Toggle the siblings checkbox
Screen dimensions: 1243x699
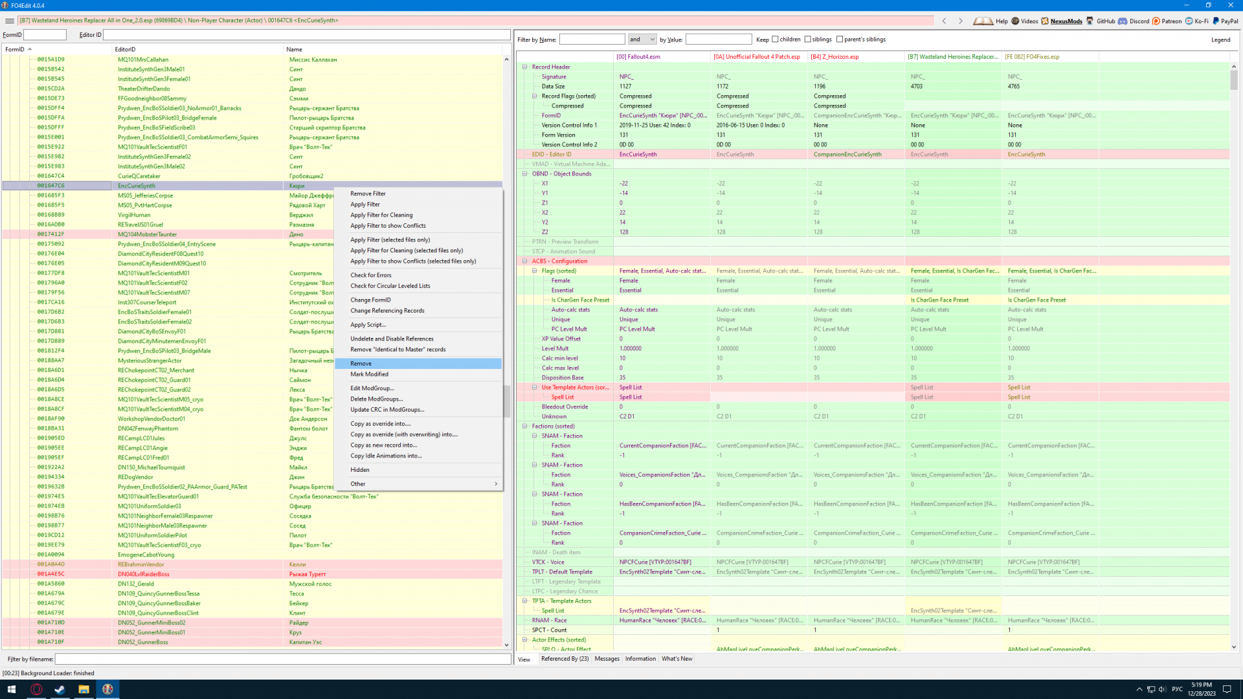coord(807,39)
